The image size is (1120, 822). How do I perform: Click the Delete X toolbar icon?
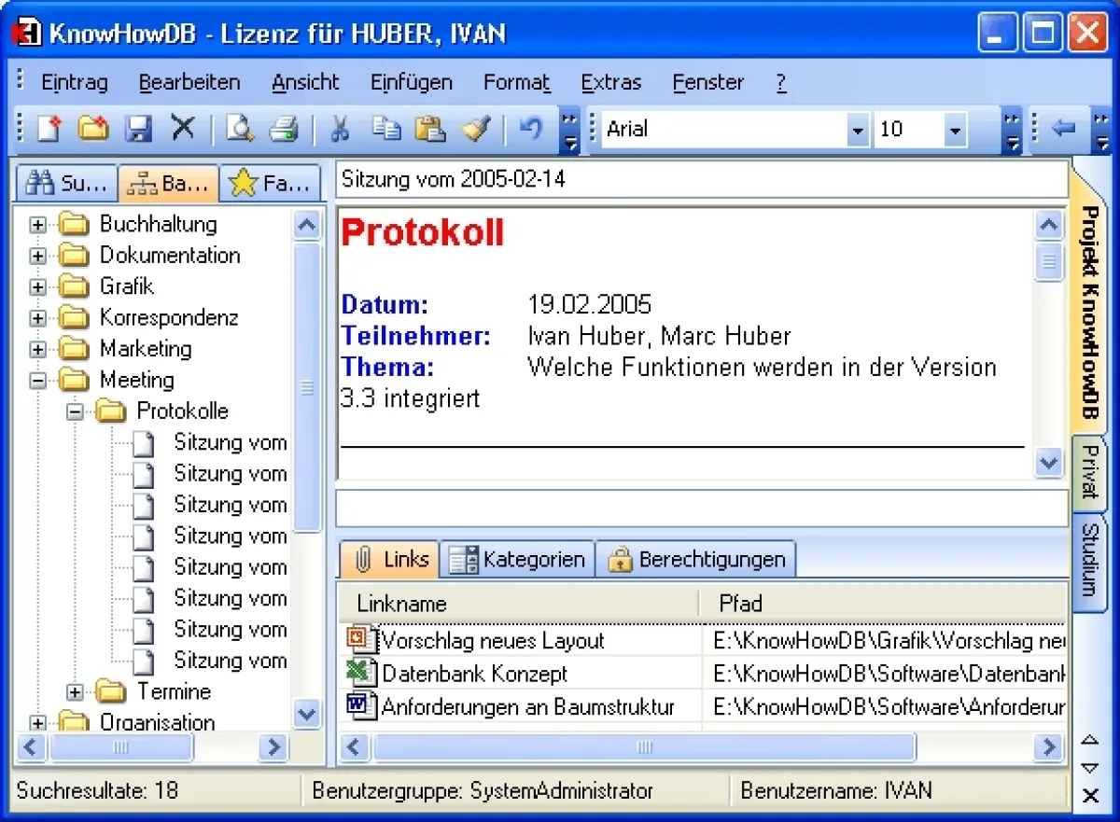pyautogui.click(x=183, y=129)
